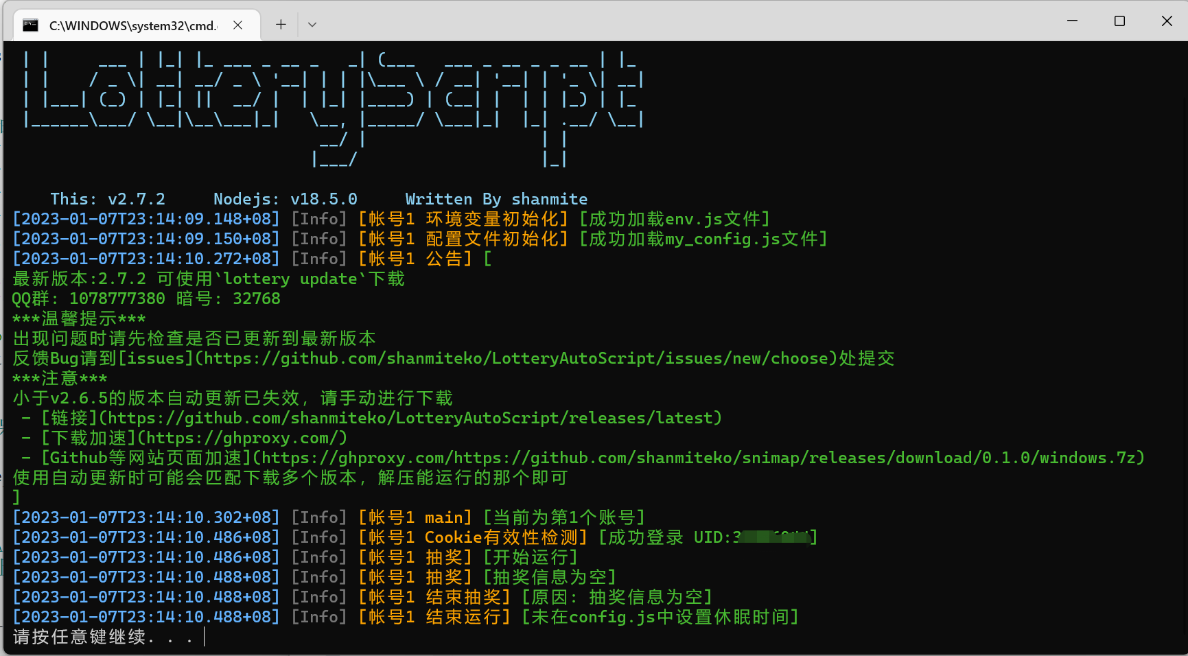Screen dimensions: 1188x656
Task: Open the tab switcher dropdown chevron
Action: [312, 25]
